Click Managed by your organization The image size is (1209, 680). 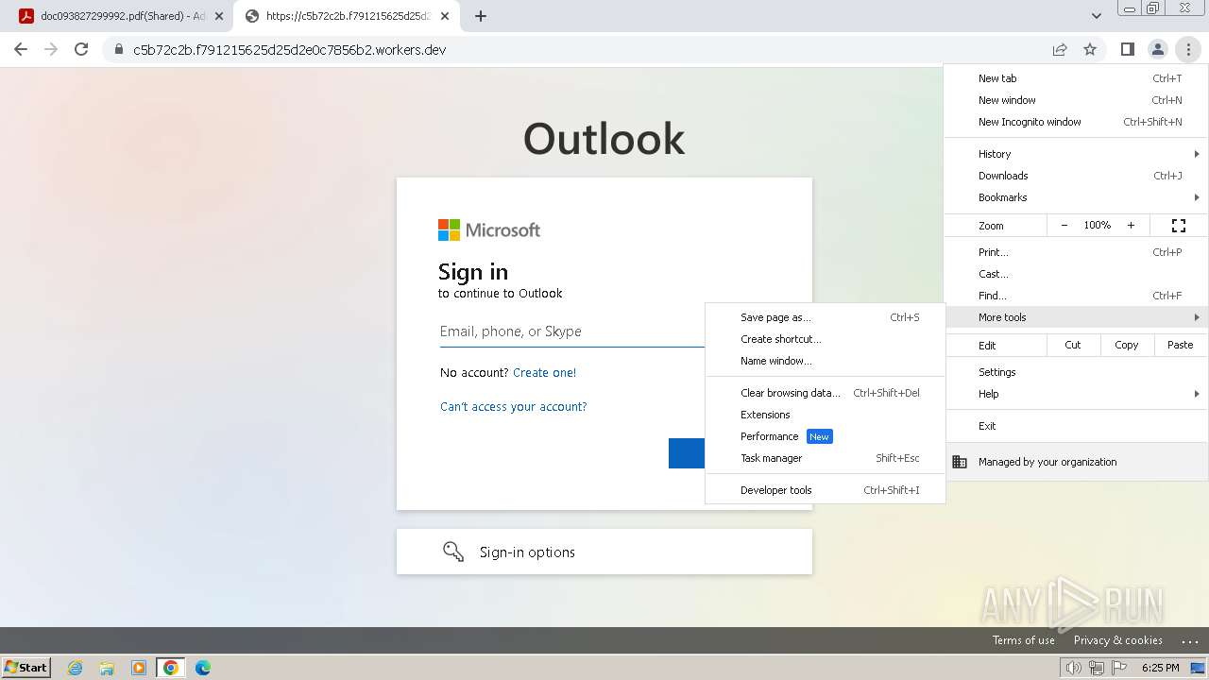coord(1077,462)
